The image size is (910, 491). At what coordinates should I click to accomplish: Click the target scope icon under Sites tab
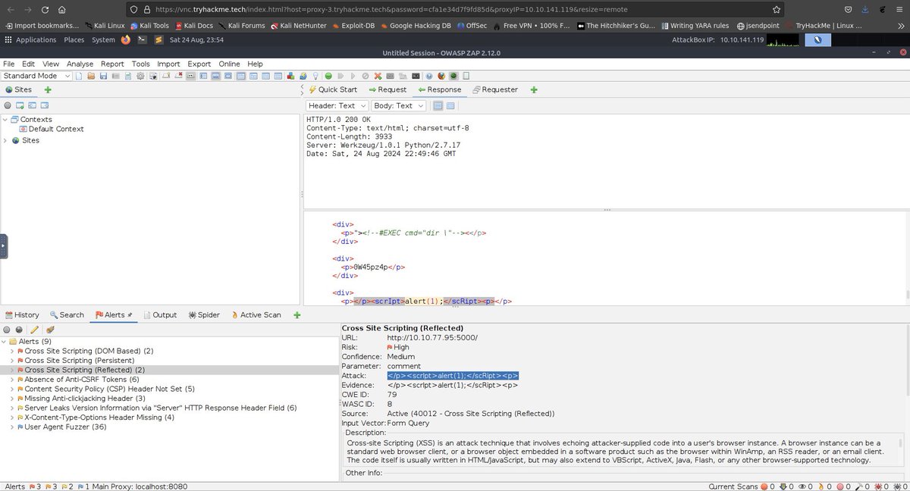8,105
